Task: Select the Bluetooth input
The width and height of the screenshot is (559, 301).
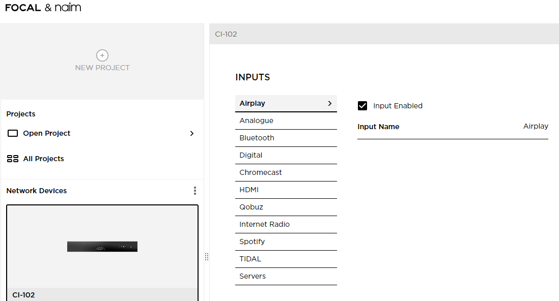Action: click(286, 138)
